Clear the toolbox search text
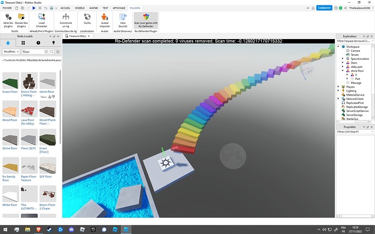 click(x=46, y=52)
